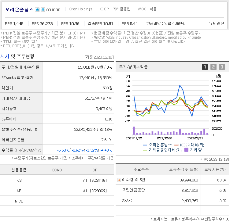This screenshot has width=230, height=222.
Task: Click the 시가총액 9,403억원 value
Action: click(x=104, y=109)
